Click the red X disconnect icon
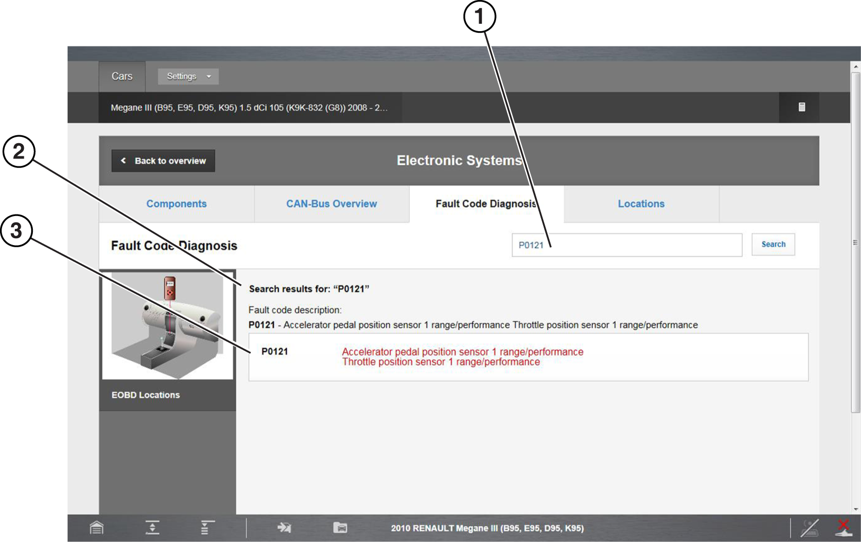This screenshot has height=542, width=861. tap(844, 527)
